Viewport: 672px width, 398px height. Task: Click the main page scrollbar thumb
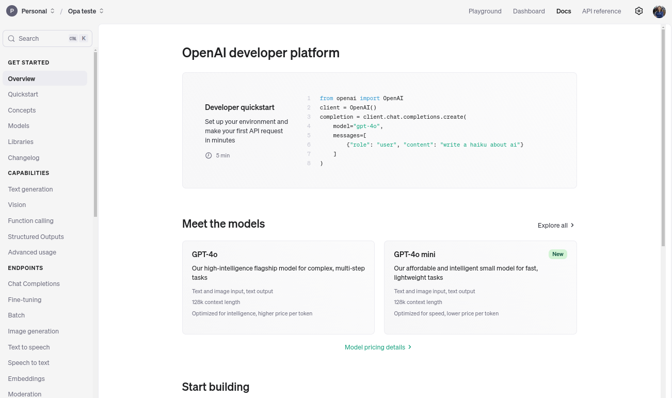point(663,137)
